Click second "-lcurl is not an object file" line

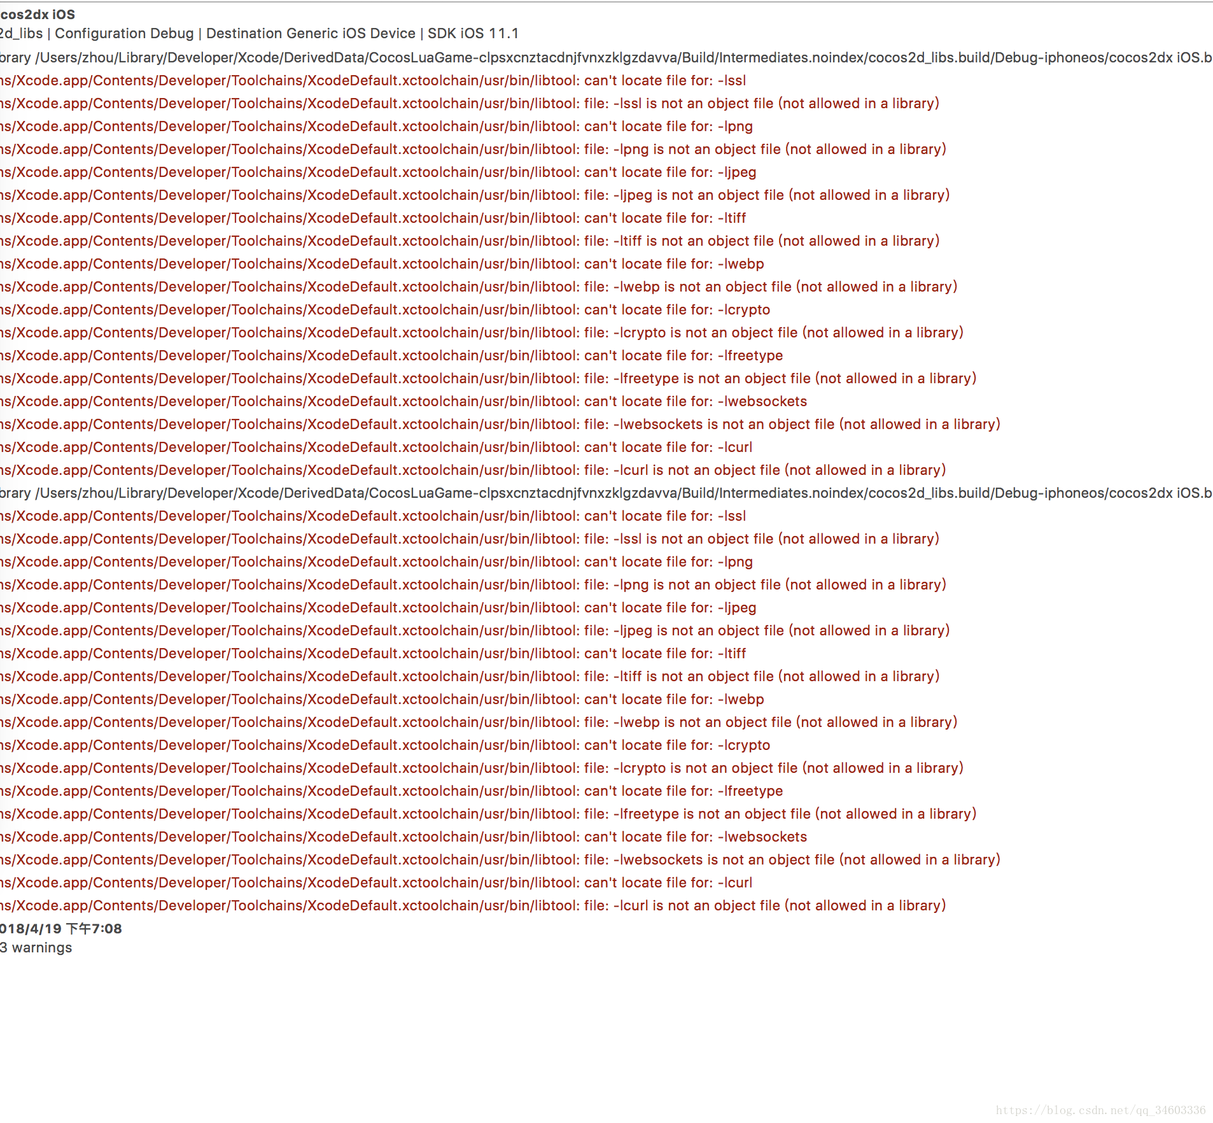[473, 905]
